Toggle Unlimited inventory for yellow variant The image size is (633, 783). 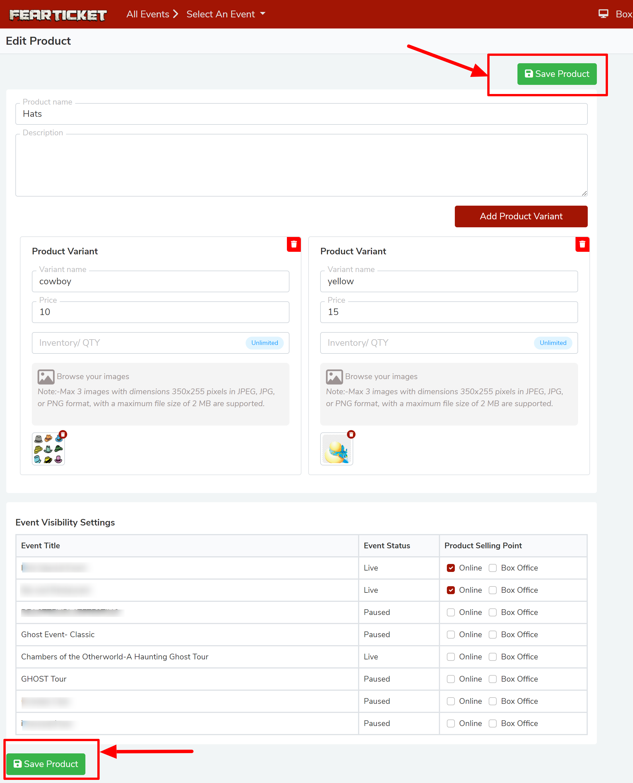point(552,343)
